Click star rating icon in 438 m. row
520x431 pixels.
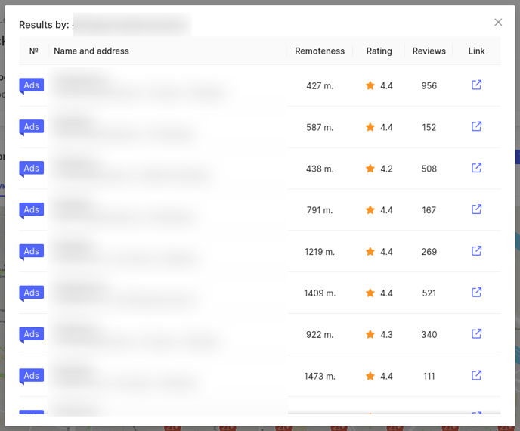[x=370, y=169]
